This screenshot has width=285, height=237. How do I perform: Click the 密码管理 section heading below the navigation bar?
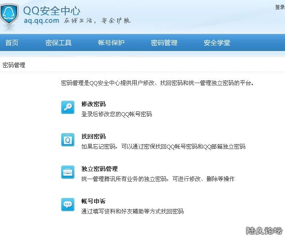pyautogui.click(x=14, y=65)
